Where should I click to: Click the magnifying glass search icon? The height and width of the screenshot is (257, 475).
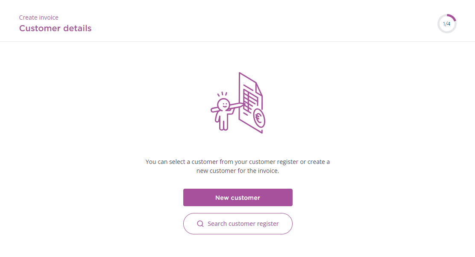tap(200, 224)
